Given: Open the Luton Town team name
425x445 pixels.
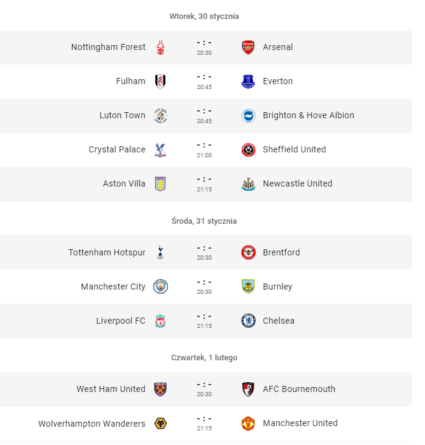Looking at the screenshot, I should pos(122,115).
